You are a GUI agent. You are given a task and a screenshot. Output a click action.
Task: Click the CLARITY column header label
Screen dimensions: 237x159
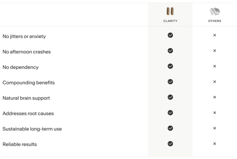170,21
